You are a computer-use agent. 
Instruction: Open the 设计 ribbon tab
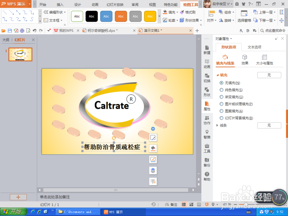(77, 5)
